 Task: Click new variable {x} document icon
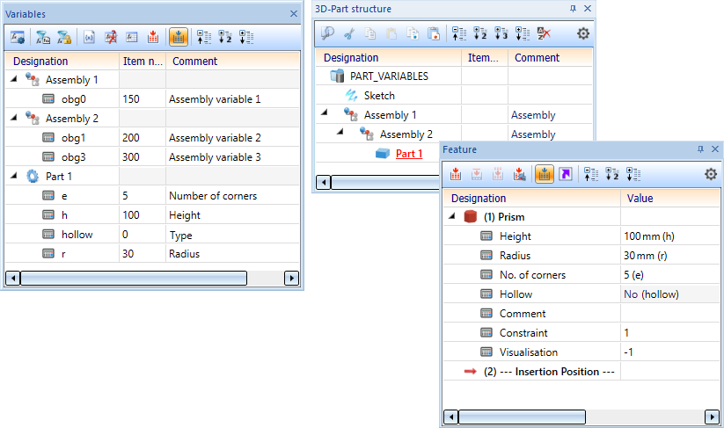89,37
